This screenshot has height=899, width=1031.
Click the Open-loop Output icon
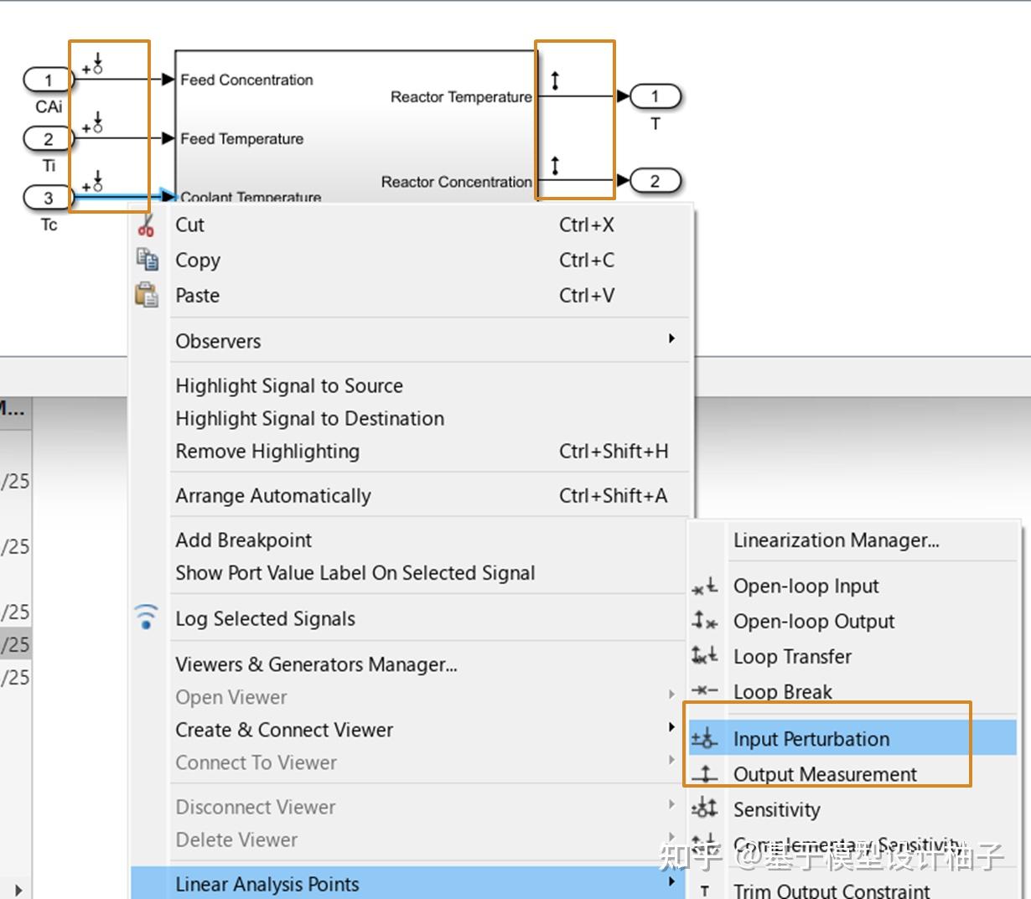pyautogui.click(x=704, y=621)
